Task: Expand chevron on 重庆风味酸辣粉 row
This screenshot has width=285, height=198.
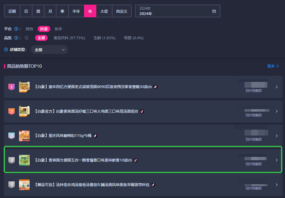Action: tap(277, 136)
